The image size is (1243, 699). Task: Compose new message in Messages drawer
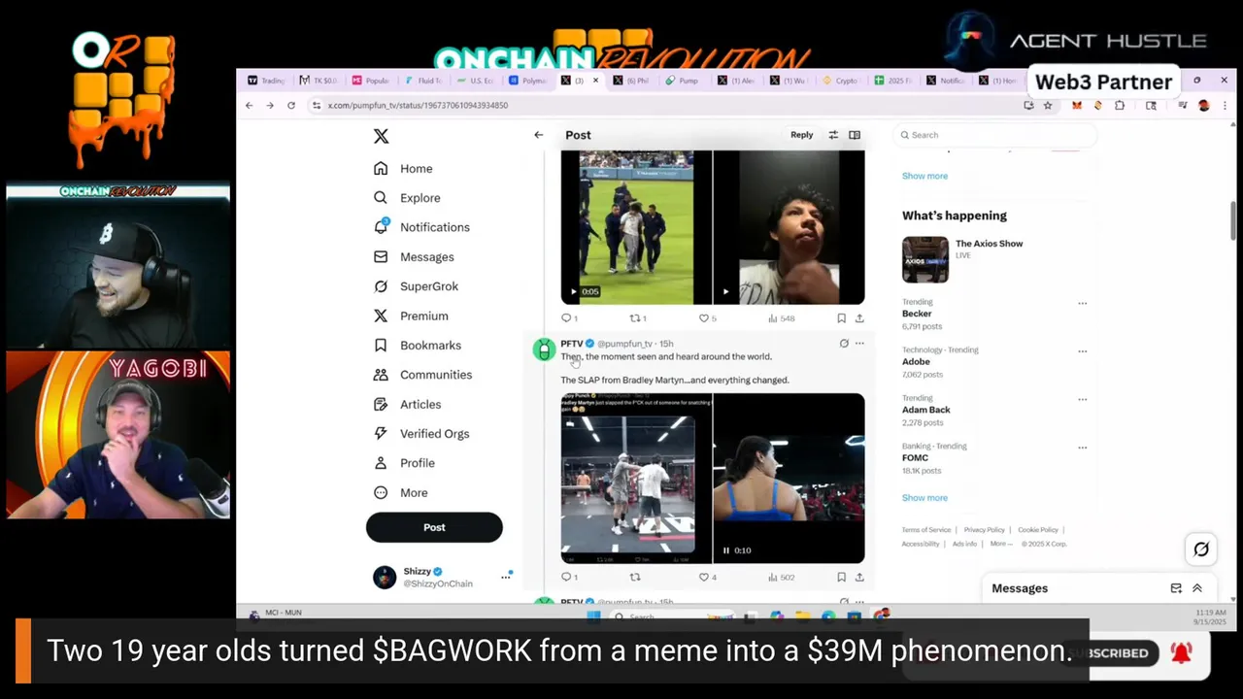[x=1176, y=588]
